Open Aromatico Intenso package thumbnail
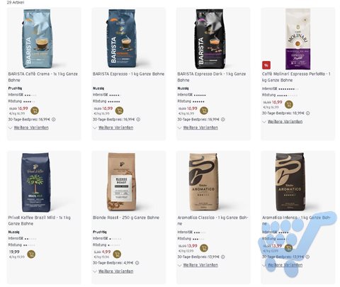The width and height of the screenshot is (340, 287). tap(290, 182)
